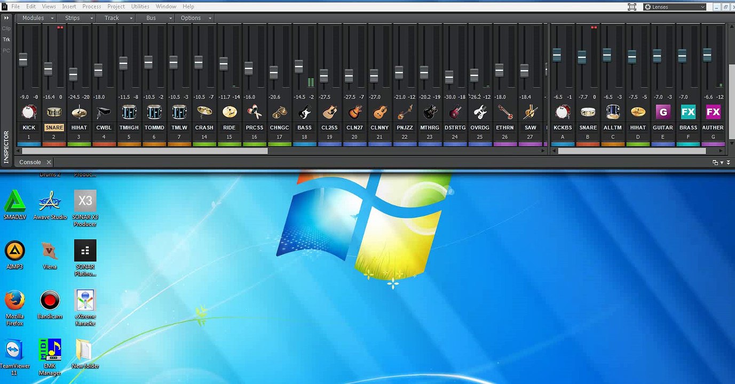Click the -20.6 volume value on CHNGC
735x384 pixels.
(x=274, y=97)
